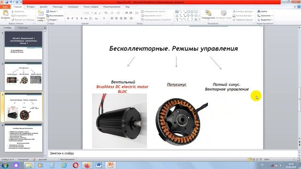The width and height of the screenshot is (301, 169).
Task: Click the fit slide to window icon
Action: (298, 160)
